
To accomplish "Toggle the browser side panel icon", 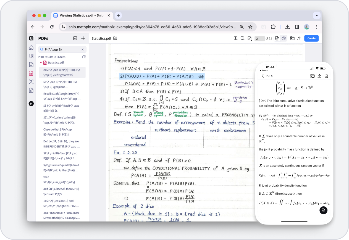I will [297, 27].
